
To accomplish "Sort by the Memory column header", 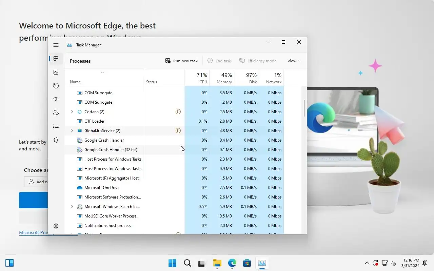I will click(x=222, y=78).
